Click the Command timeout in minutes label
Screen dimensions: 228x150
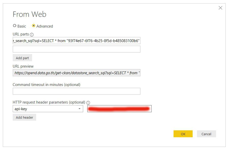[x=46, y=84]
